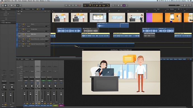Toggle Sound Effects track automation enable box
Viewport: 193px width, 108px height.
coord(30,39)
